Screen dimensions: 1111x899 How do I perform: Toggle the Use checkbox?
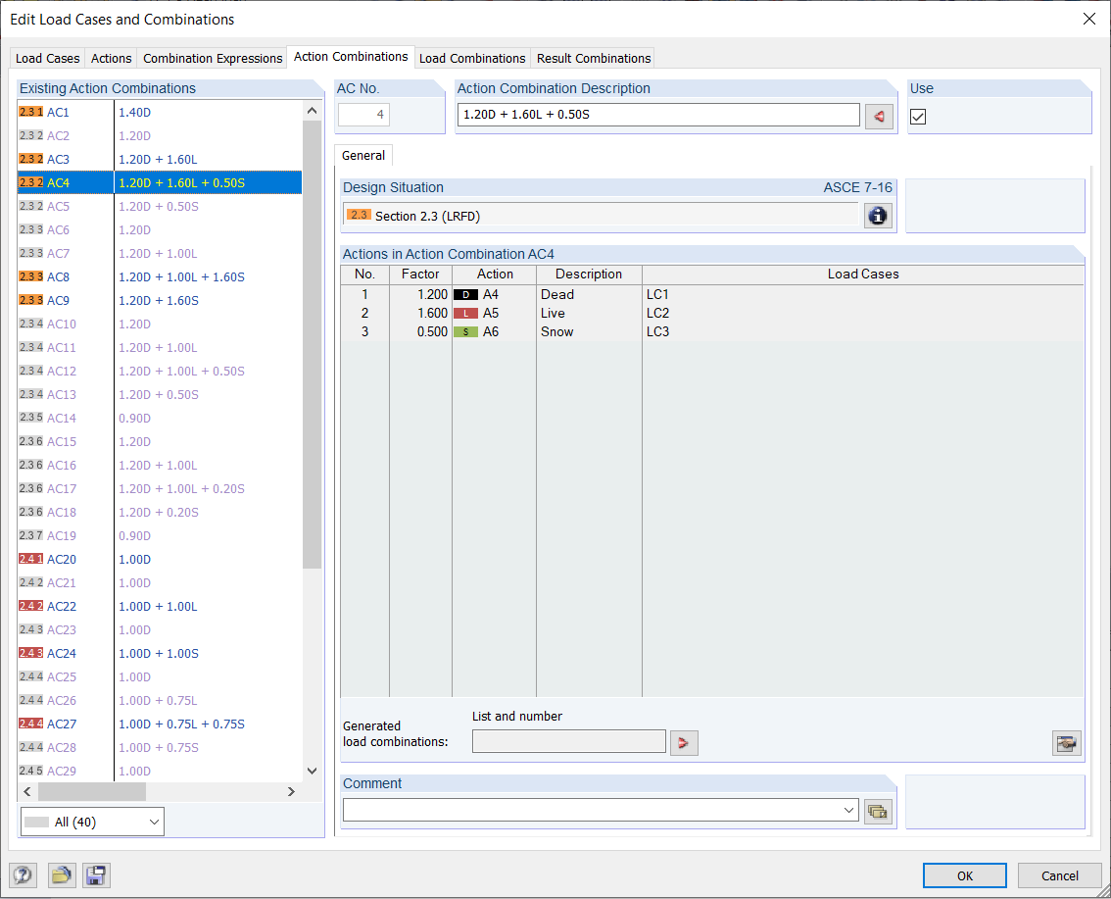tap(918, 117)
